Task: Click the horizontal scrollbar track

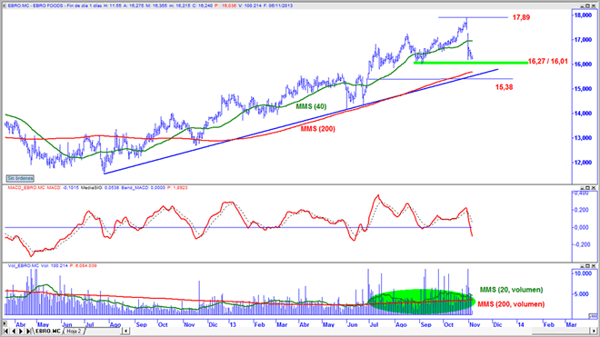Action: (360, 332)
